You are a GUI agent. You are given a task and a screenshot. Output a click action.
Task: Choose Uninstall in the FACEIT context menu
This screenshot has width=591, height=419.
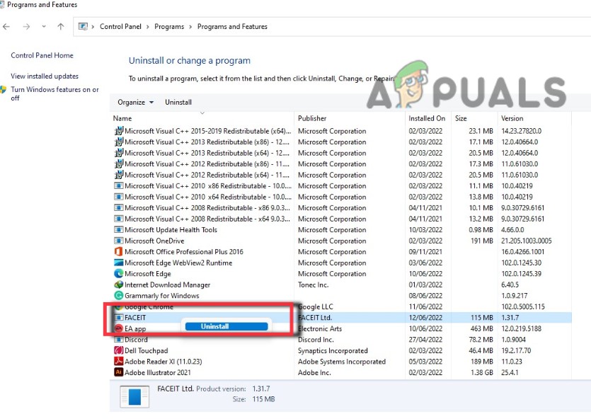point(226,326)
